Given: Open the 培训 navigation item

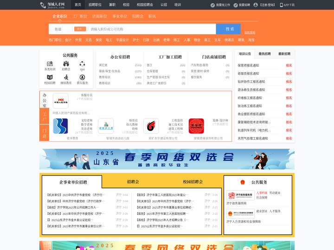Looking at the screenshot, I should pyautogui.click(x=178, y=5).
